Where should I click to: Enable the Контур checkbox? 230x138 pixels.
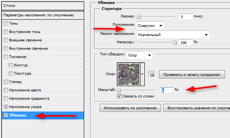11,65
